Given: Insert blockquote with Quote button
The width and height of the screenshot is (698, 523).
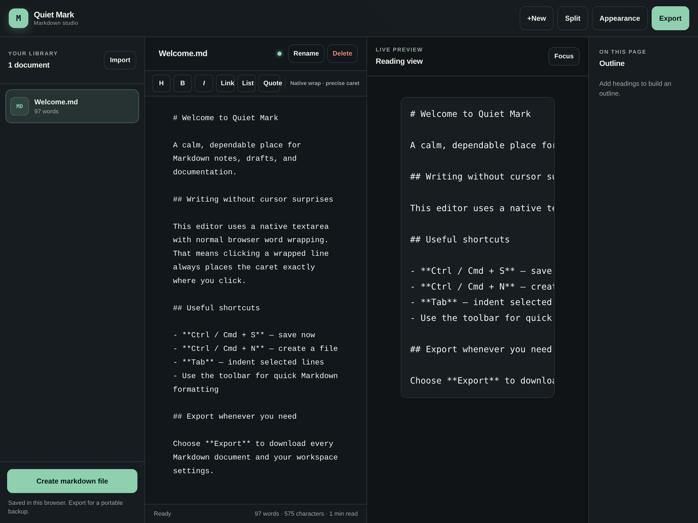Looking at the screenshot, I should click(269, 83).
